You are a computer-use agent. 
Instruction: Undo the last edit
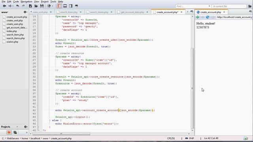coord(17,6)
